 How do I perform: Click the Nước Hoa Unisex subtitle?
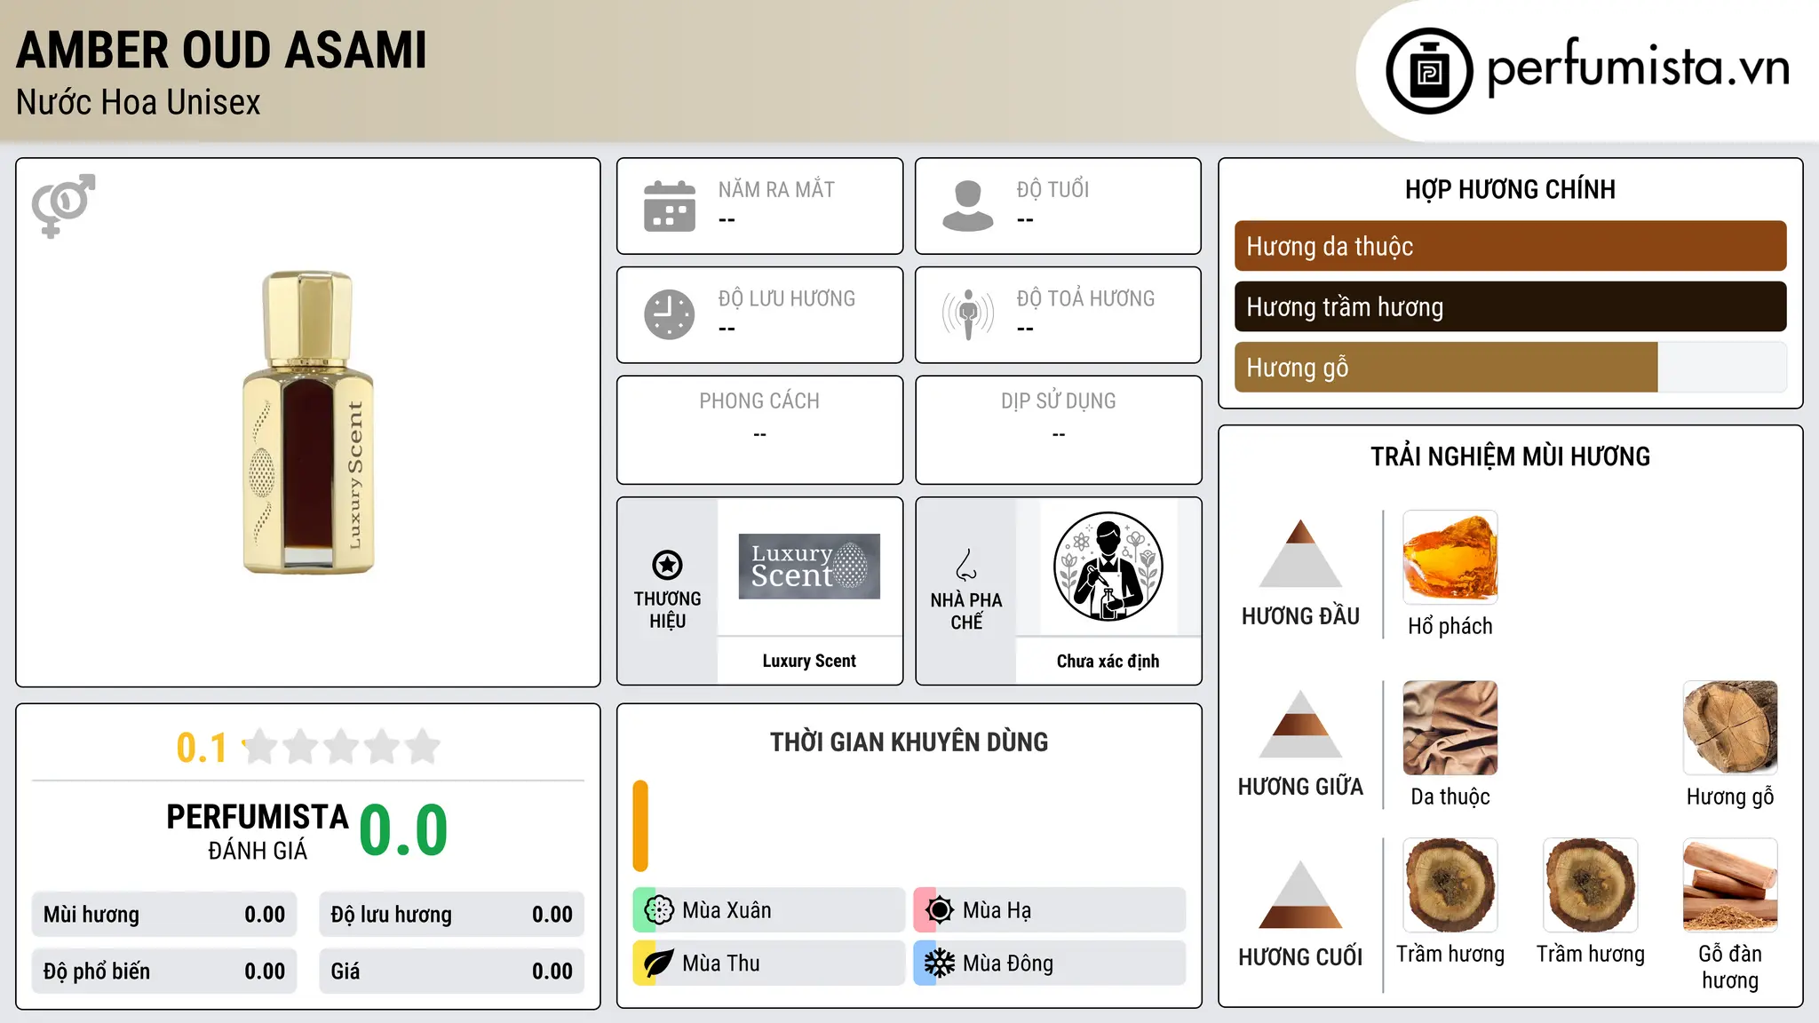[138, 102]
